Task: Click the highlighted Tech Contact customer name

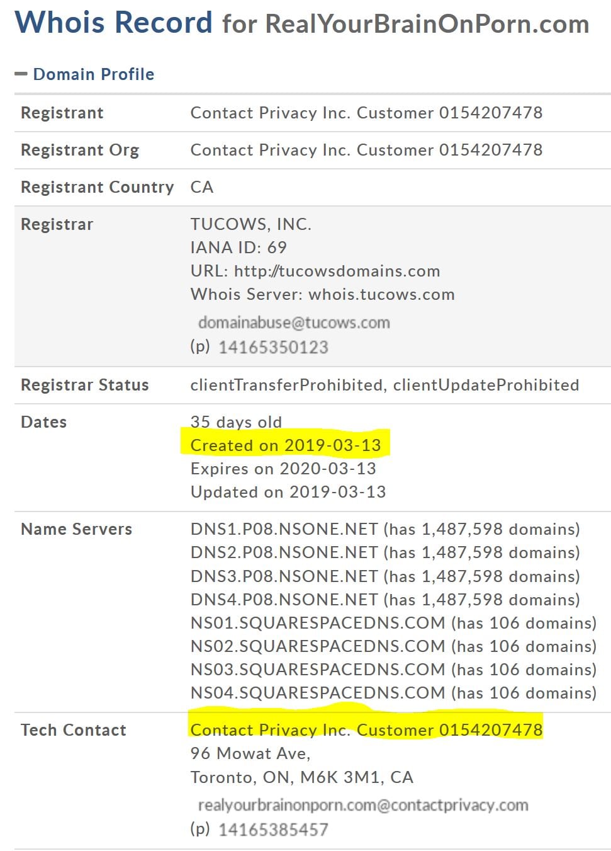Action: (x=366, y=730)
